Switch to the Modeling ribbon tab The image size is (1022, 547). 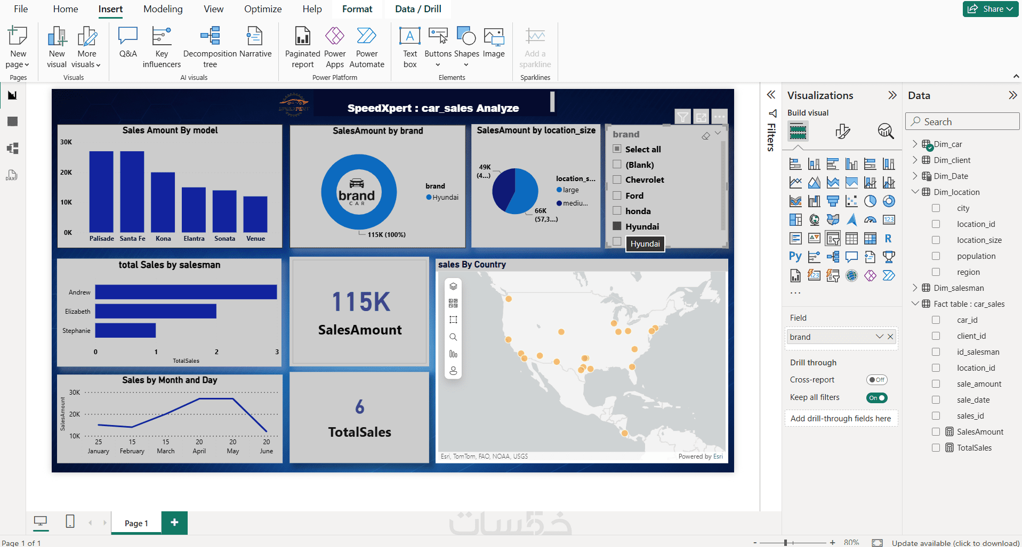(x=163, y=9)
